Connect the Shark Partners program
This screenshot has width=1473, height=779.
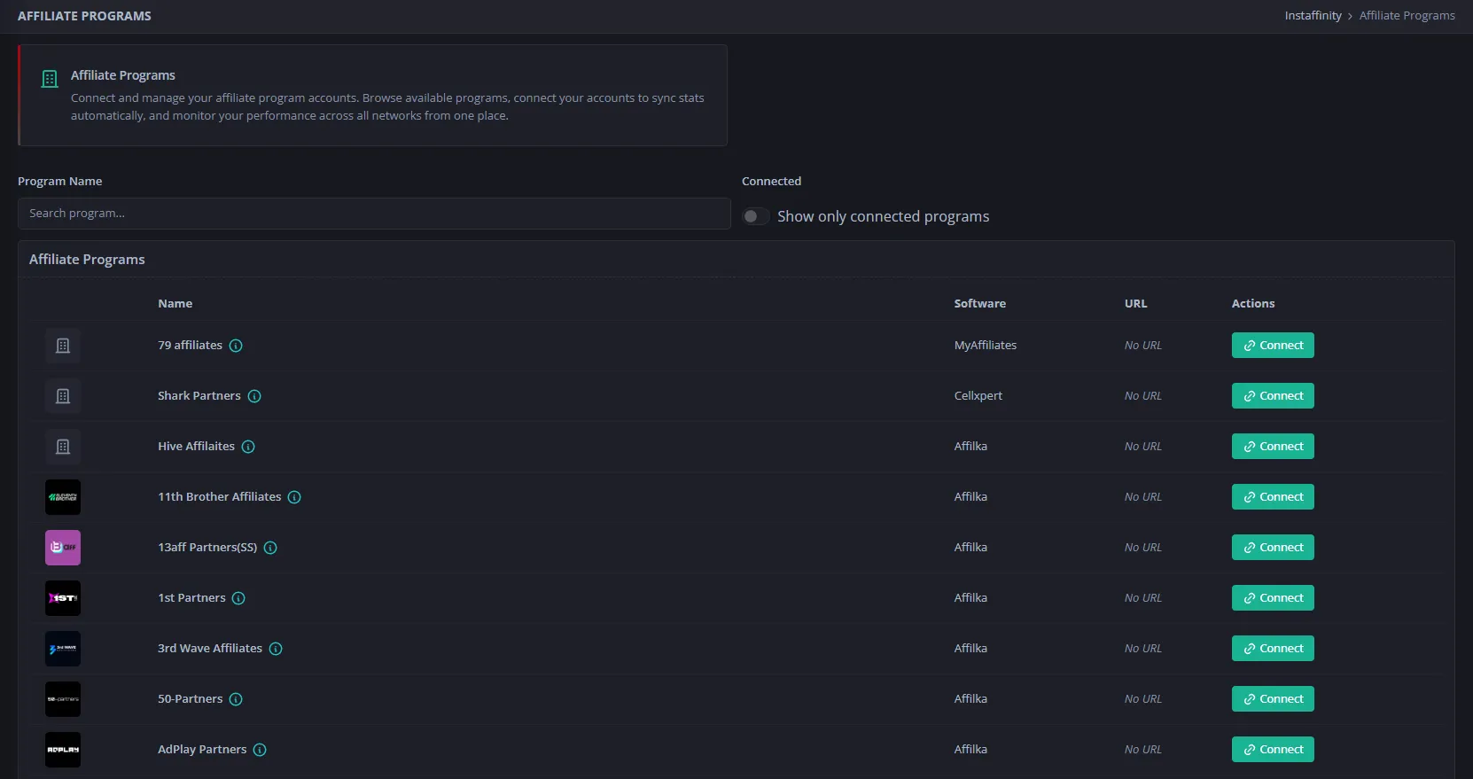pos(1273,396)
